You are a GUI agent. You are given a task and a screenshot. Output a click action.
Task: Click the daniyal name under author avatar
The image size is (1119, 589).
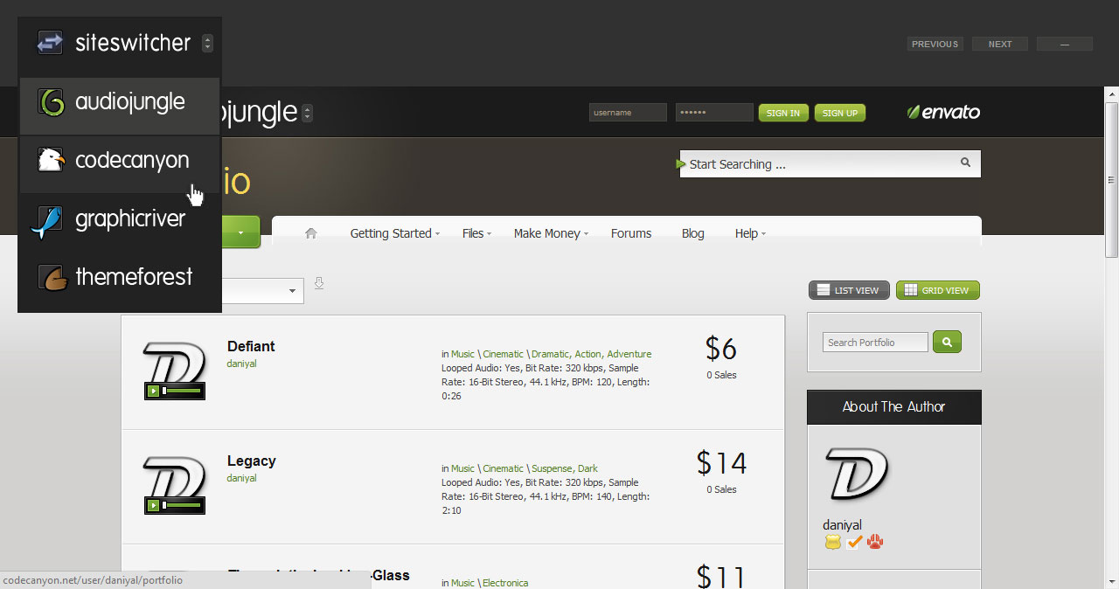[842, 525]
